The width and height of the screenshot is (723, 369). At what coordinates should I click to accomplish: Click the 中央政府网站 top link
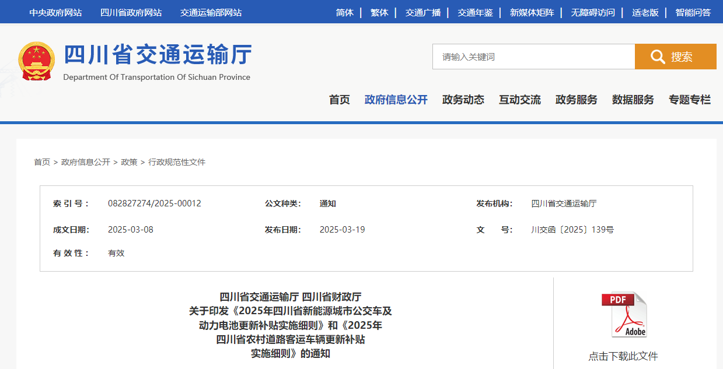pos(55,12)
